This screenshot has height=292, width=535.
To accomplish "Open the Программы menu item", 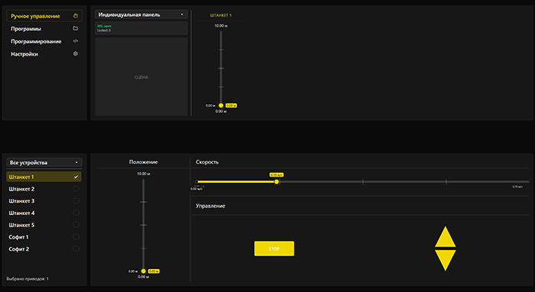I will pyautogui.click(x=44, y=28).
